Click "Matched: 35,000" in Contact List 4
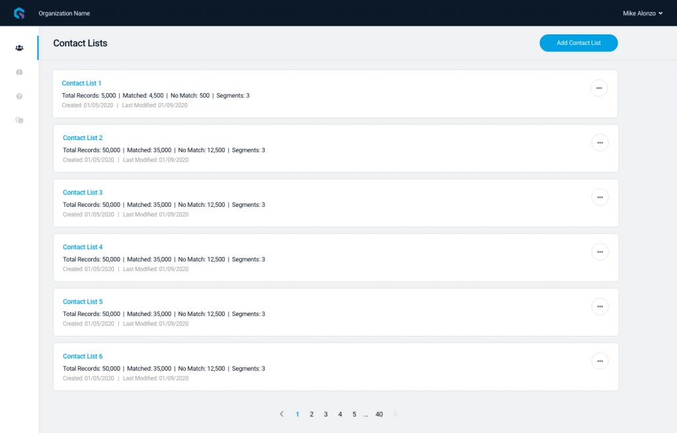Image resolution: width=677 pixels, height=433 pixels. click(149, 259)
